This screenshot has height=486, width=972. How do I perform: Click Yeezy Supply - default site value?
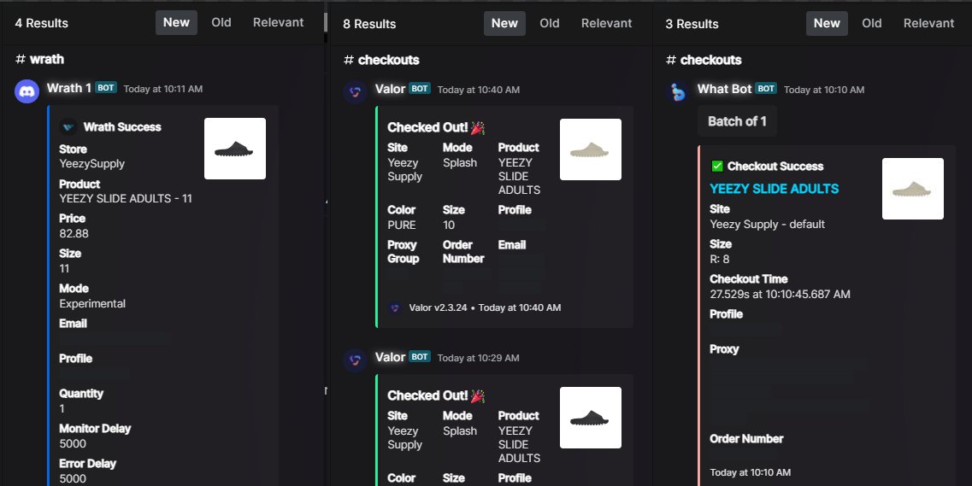tap(768, 224)
